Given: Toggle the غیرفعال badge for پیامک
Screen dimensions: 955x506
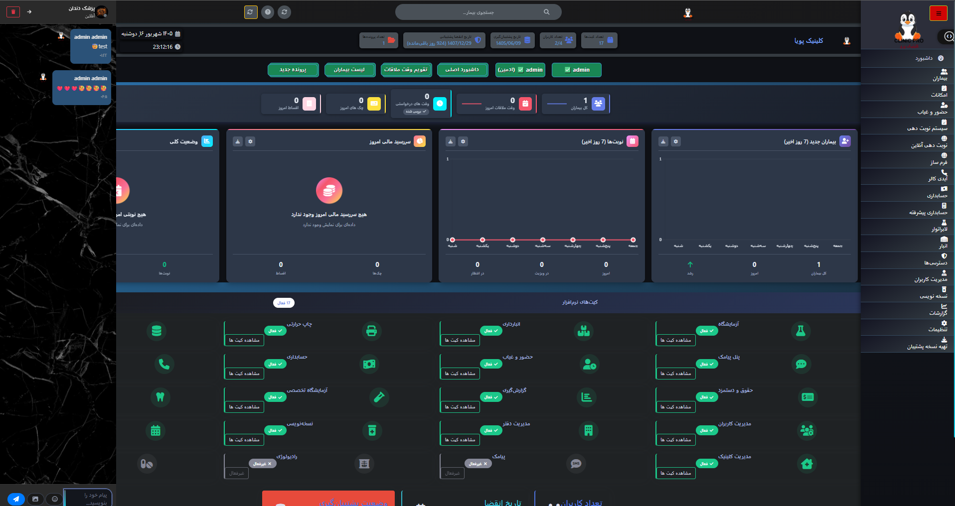Looking at the screenshot, I should (x=478, y=464).
